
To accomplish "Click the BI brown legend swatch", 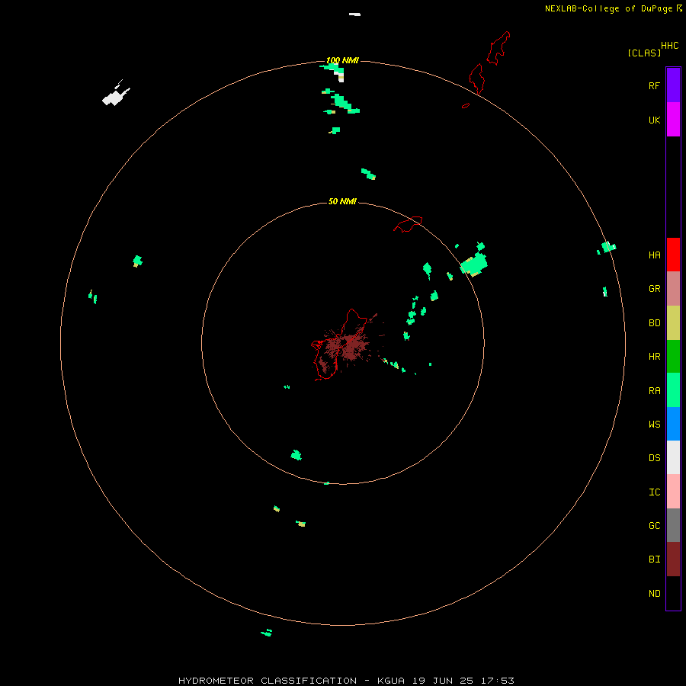I will coord(673,559).
